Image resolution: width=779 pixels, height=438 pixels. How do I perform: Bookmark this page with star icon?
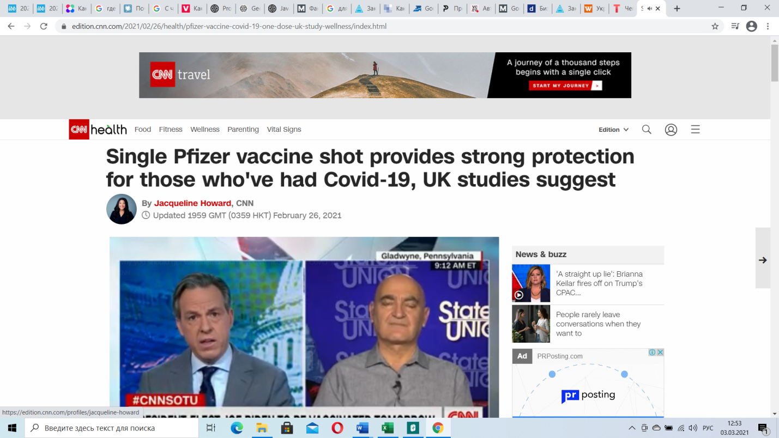coord(715,26)
